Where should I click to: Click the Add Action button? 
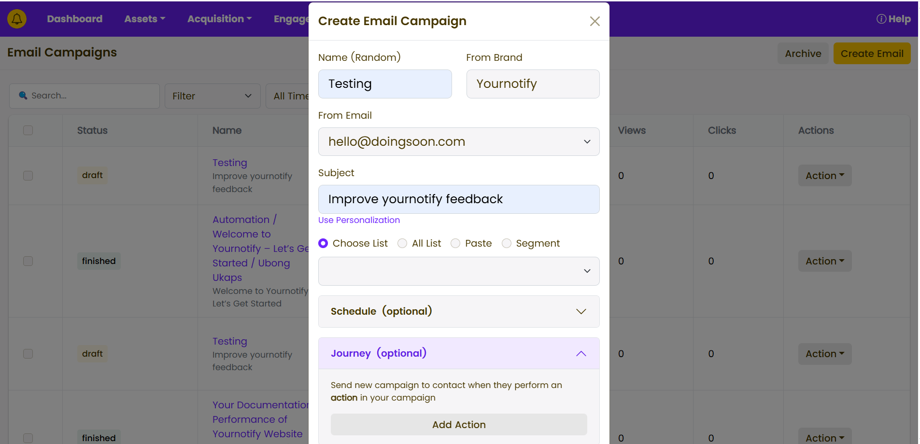pos(458,425)
